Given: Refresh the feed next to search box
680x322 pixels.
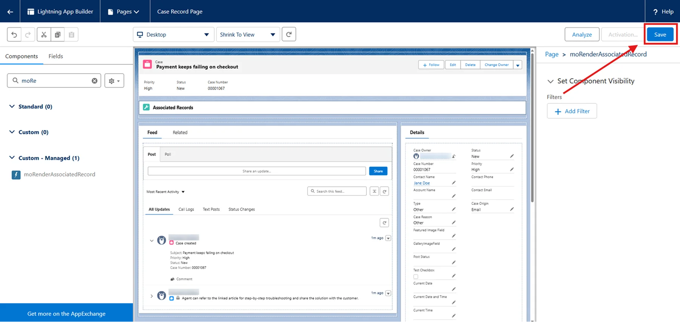Looking at the screenshot, I should click(385, 191).
